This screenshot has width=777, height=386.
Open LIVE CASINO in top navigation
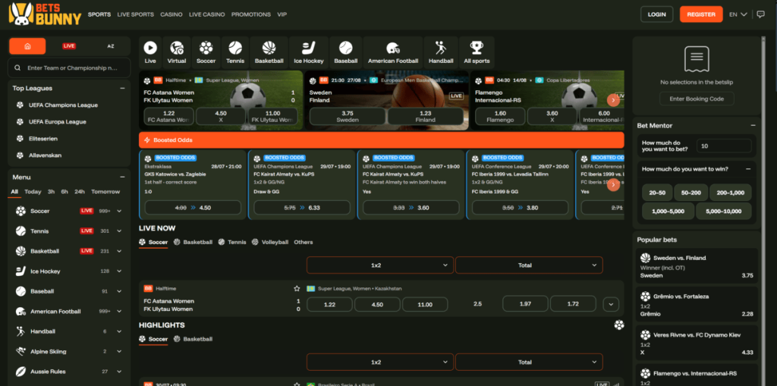pyautogui.click(x=206, y=14)
